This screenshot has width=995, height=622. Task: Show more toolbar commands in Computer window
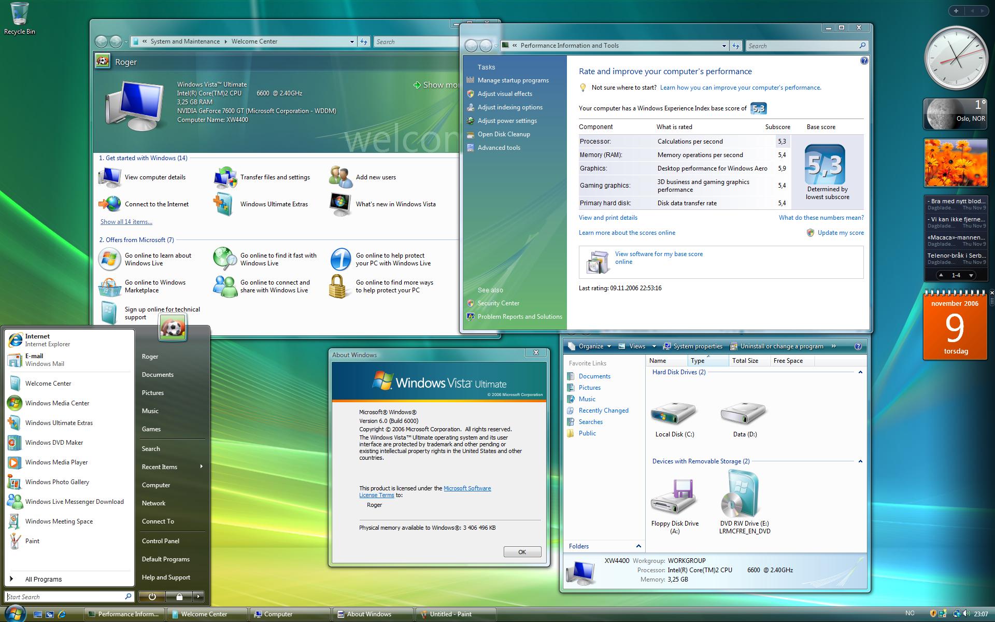[833, 346]
